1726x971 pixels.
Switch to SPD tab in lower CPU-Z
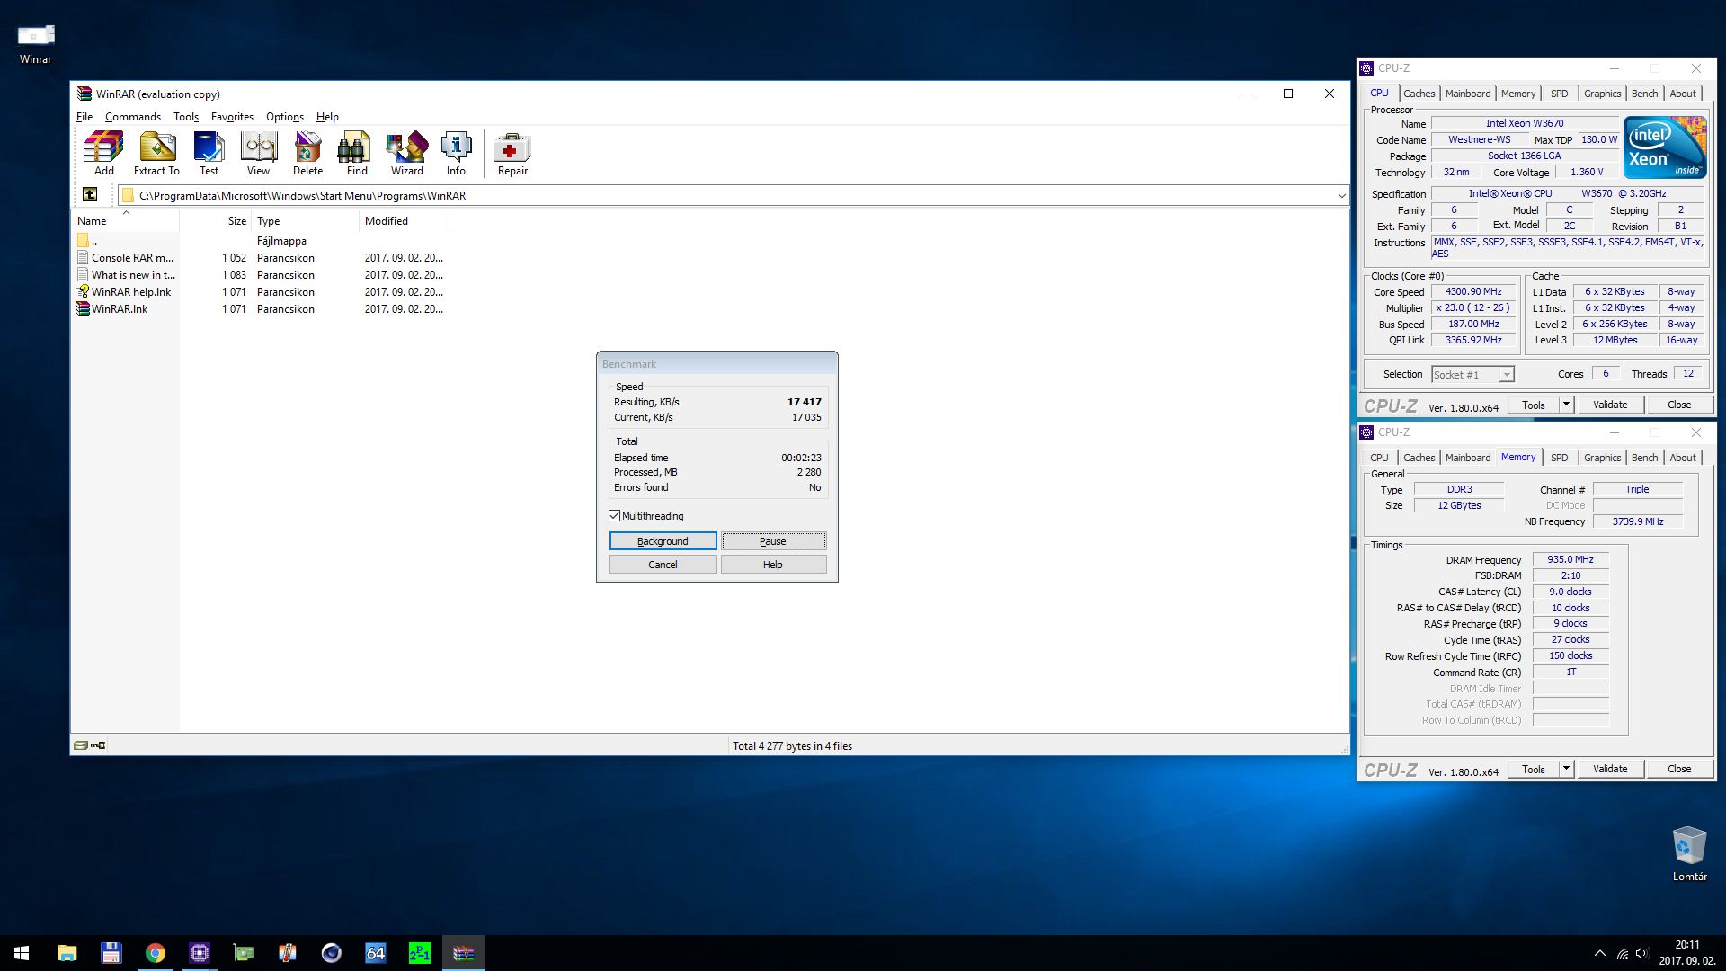click(1560, 458)
